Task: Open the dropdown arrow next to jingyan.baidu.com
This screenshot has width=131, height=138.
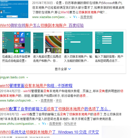Action: tap(27, 77)
